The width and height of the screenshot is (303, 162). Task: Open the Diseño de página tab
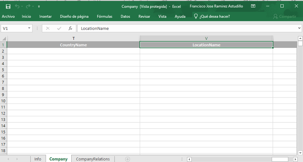[74, 16]
